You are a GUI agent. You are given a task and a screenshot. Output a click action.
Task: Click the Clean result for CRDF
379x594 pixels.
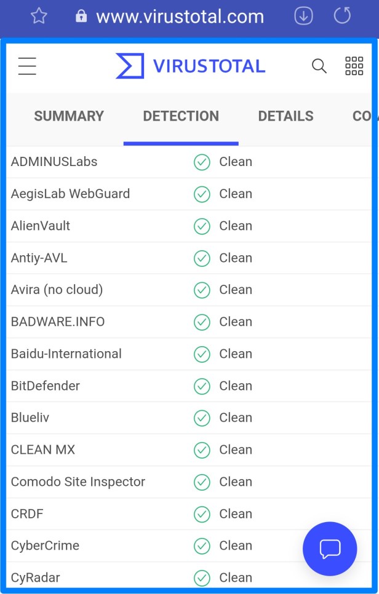coord(236,514)
